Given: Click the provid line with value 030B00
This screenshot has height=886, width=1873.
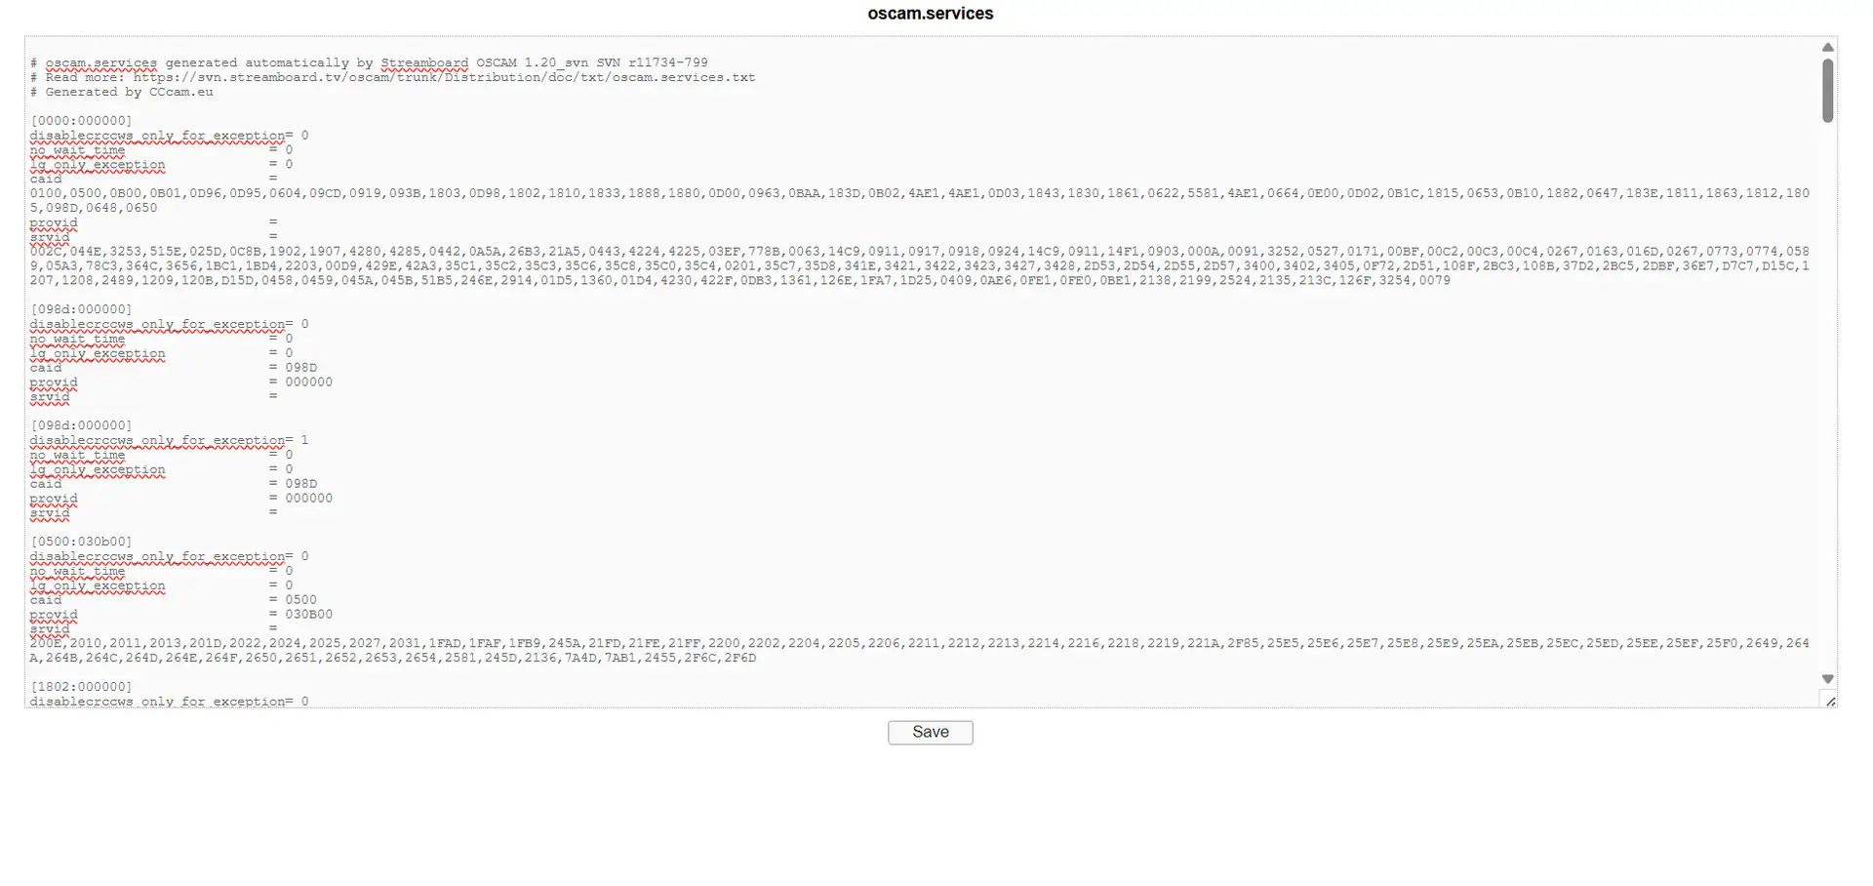Looking at the screenshot, I should [x=180, y=615].
